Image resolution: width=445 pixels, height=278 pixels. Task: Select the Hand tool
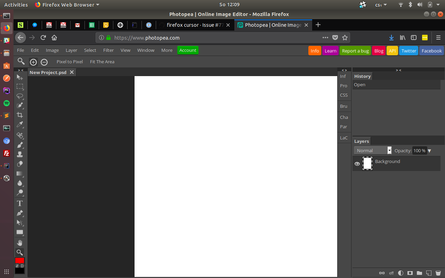[x=20, y=243]
